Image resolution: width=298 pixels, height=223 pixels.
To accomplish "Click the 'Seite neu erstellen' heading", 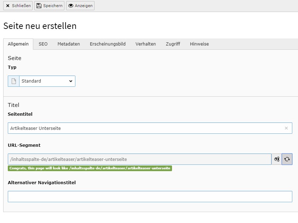I will point(40,26).
